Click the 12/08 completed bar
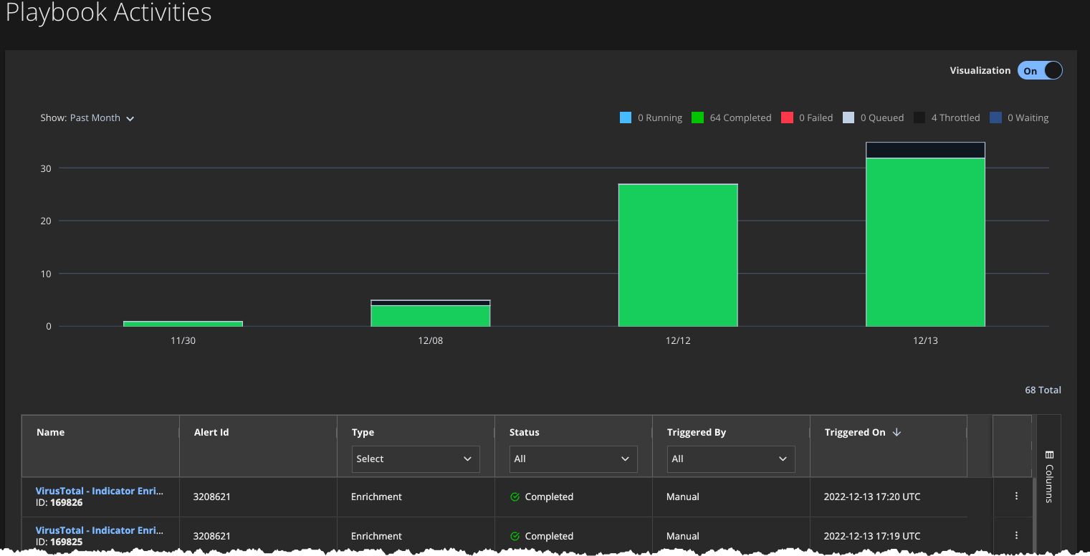Screen dimensions: 1090x556 click(430, 316)
